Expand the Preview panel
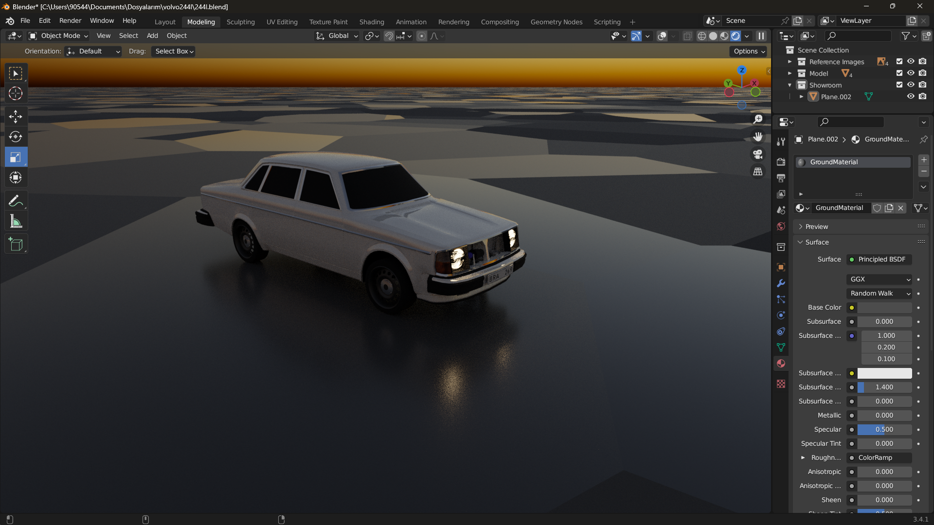The width and height of the screenshot is (934, 525). (816, 227)
